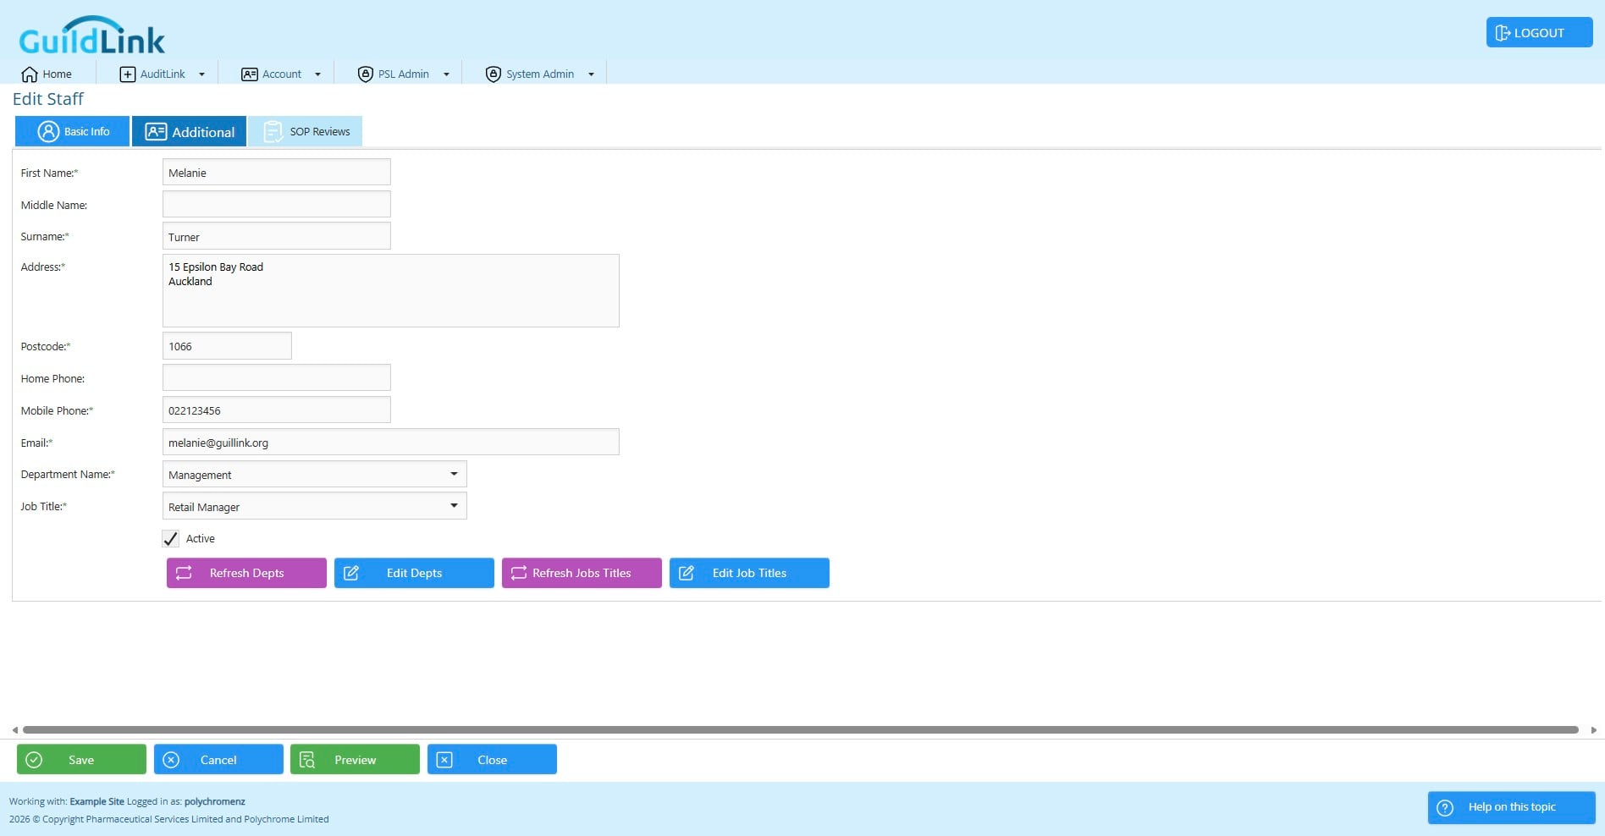Screen dimensions: 1605x836
Task: Click the Close square-x icon
Action: [444, 760]
